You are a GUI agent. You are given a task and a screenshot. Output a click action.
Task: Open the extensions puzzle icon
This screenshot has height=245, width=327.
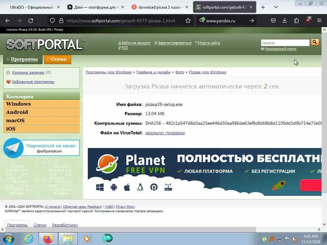296,21
